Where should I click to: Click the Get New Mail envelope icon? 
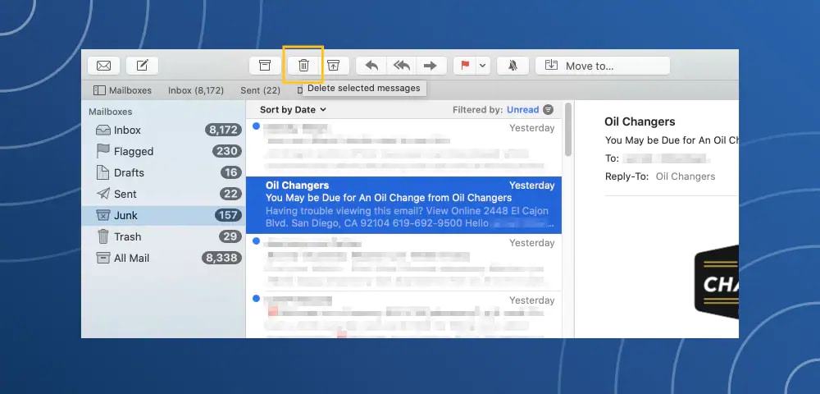tap(103, 66)
